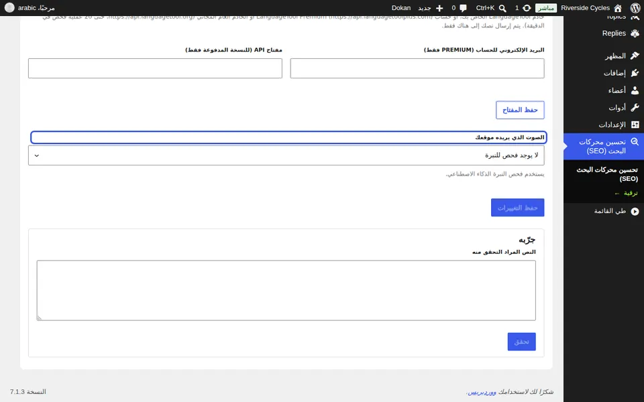The width and height of the screenshot is (644, 402).
Task: Click the green مباشر status badge
Action: pyautogui.click(x=546, y=8)
